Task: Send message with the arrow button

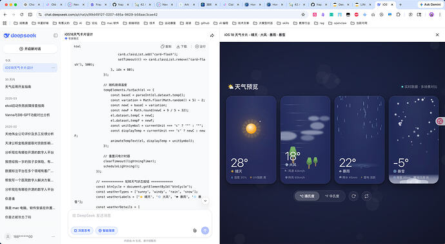Action: (x=205, y=230)
